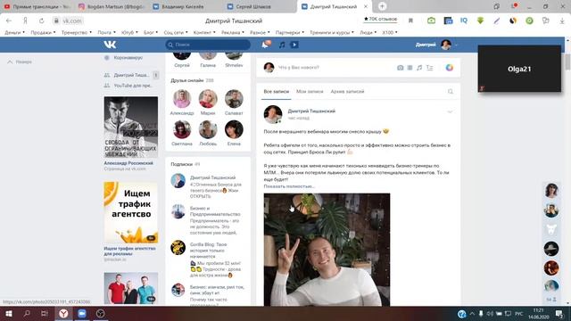Expand the Тренерство bookmarks folder

pos(77,32)
